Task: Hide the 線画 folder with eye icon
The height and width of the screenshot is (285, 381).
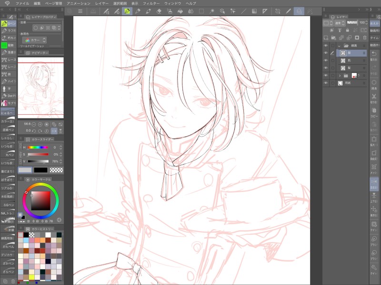Action: (x=326, y=46)
